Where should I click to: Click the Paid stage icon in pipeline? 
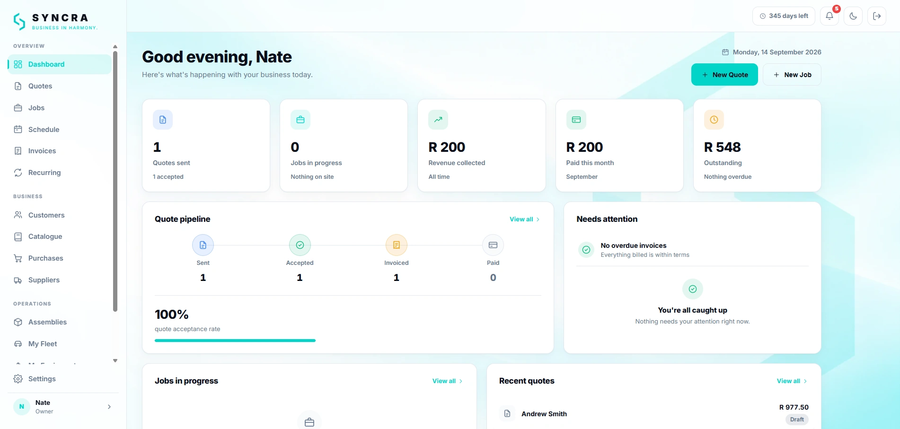coord(493,245)
